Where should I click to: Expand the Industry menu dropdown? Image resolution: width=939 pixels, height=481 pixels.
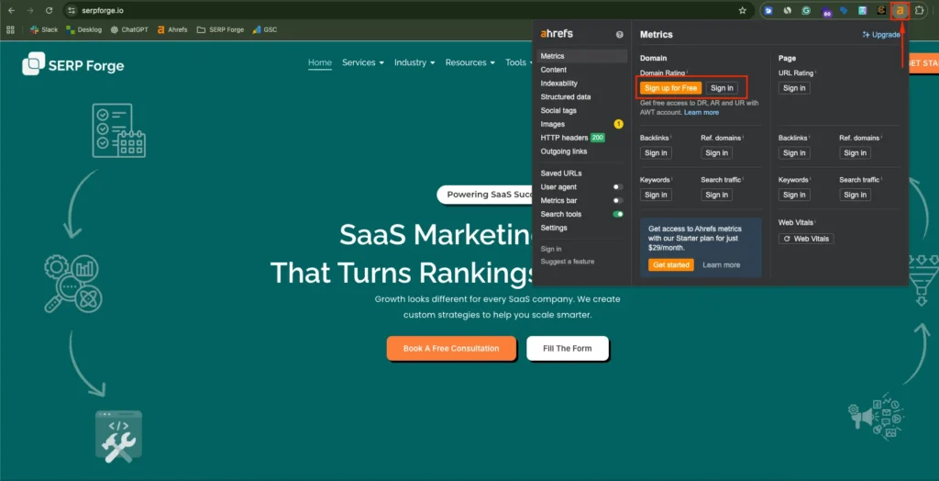pos(414,62)
